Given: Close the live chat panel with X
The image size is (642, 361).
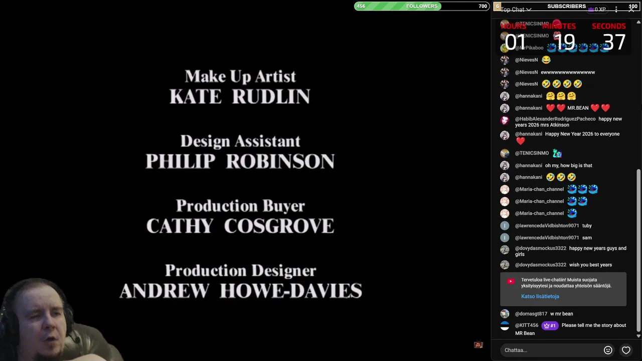Looking at the screenshot, I should (631, 9).
